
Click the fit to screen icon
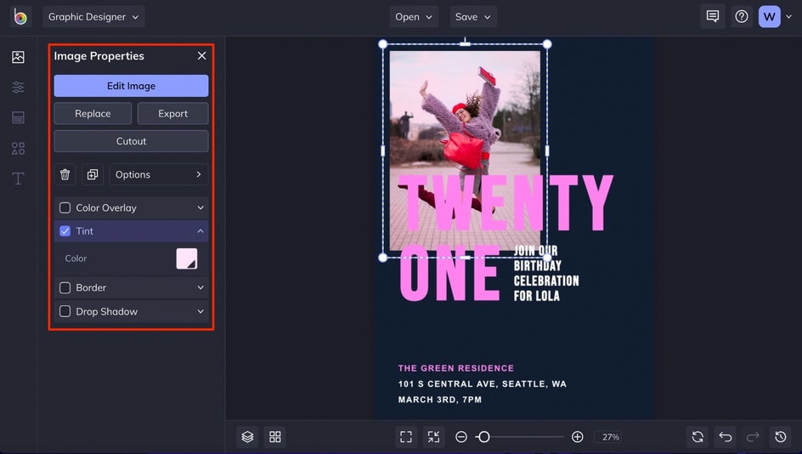coord(406,437)
